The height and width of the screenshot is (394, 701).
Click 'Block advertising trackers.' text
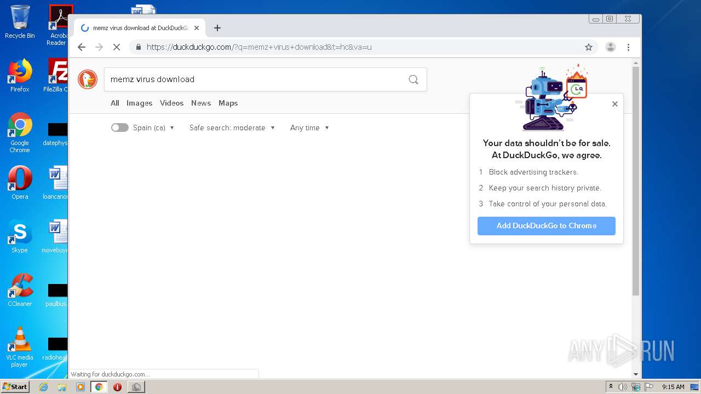click(x=533, y=172)
